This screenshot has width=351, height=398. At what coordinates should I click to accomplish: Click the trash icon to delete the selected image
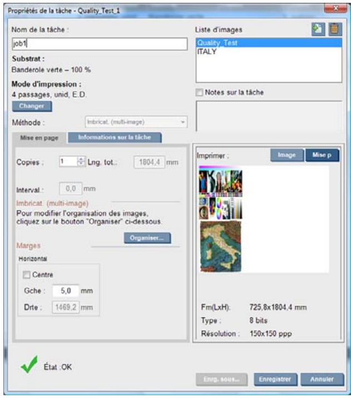335,29
